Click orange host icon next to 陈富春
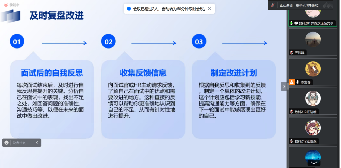341x168 pixels. pyautogui.click(x=292, y=82)
